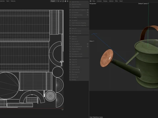The image size is (158, 118).
Task: Open the Textures menu in UV editor
Action: 13,1
